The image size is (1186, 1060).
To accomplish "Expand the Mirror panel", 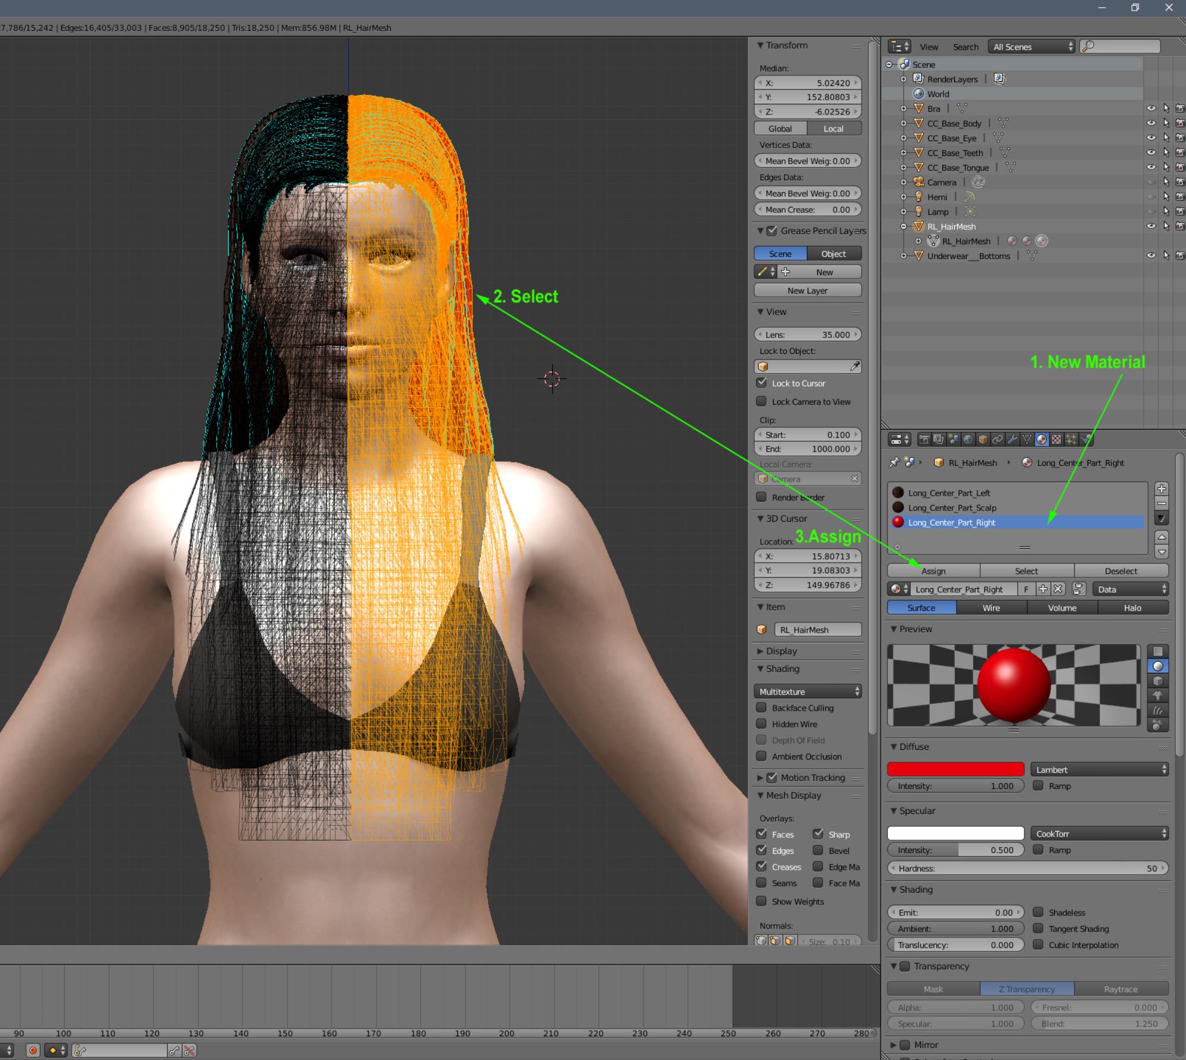I will click(893, 1045).
